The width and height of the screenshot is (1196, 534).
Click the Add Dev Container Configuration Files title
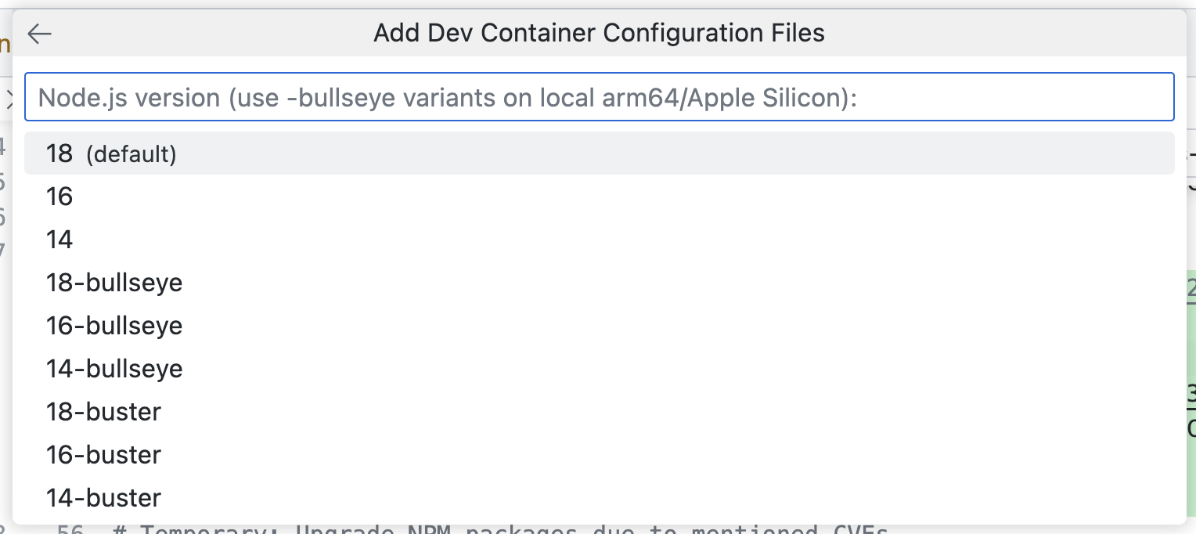coord(598,33)
